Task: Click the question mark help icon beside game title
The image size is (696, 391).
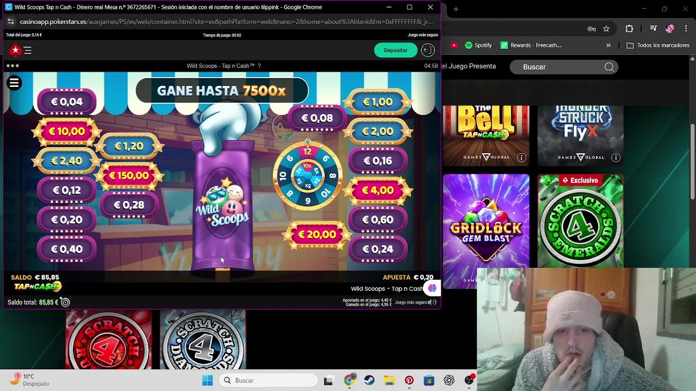Action: 259,66
